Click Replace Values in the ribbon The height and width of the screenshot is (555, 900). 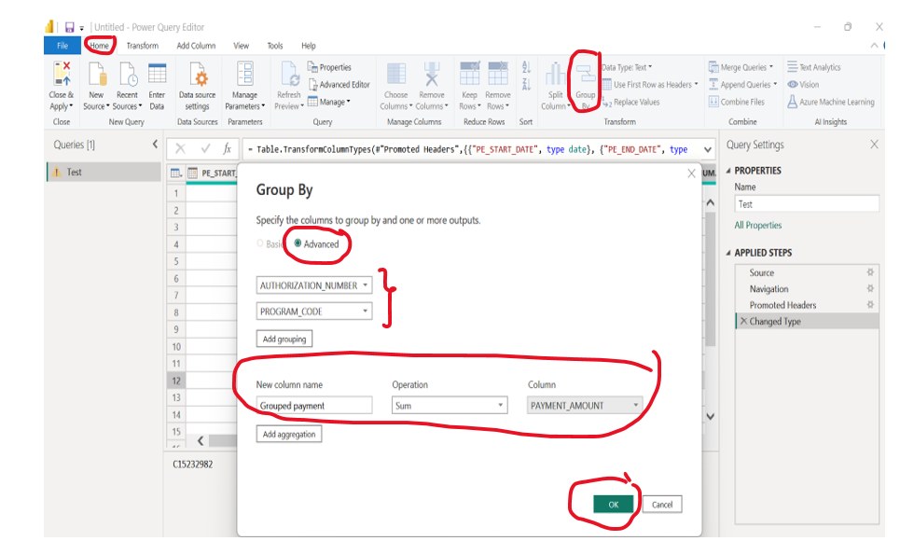click(630, 103)
